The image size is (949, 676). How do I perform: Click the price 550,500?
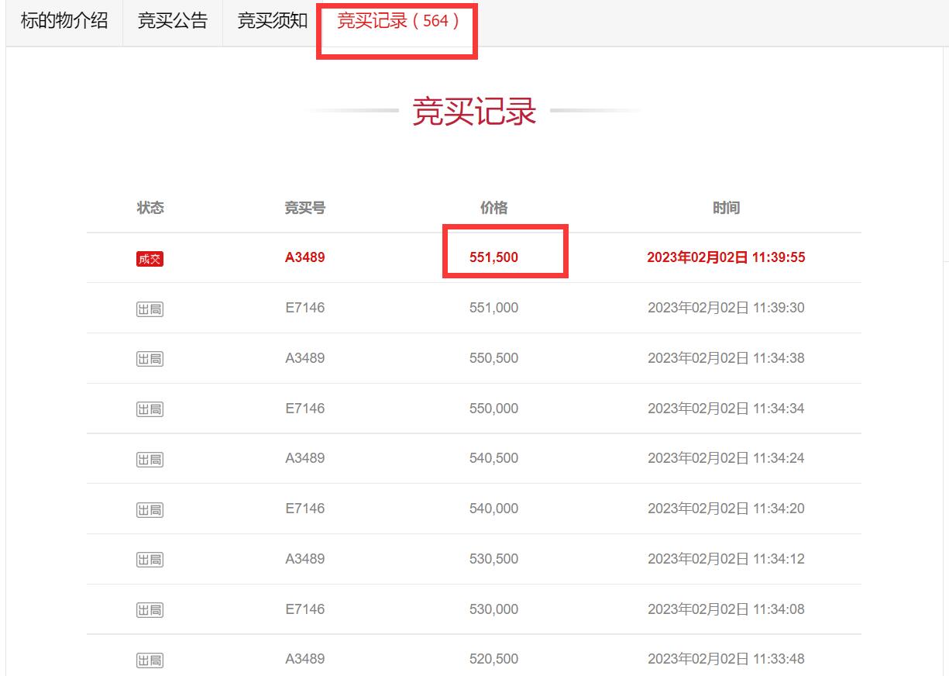click(494, 358)
